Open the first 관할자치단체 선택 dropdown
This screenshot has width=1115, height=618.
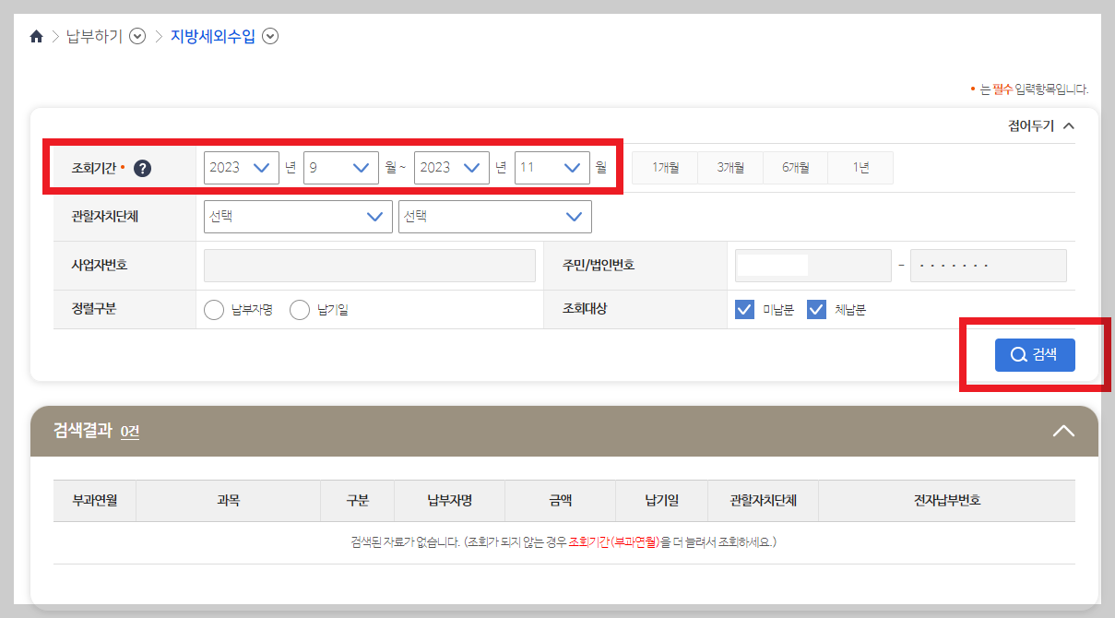click(x=297, y=216)
